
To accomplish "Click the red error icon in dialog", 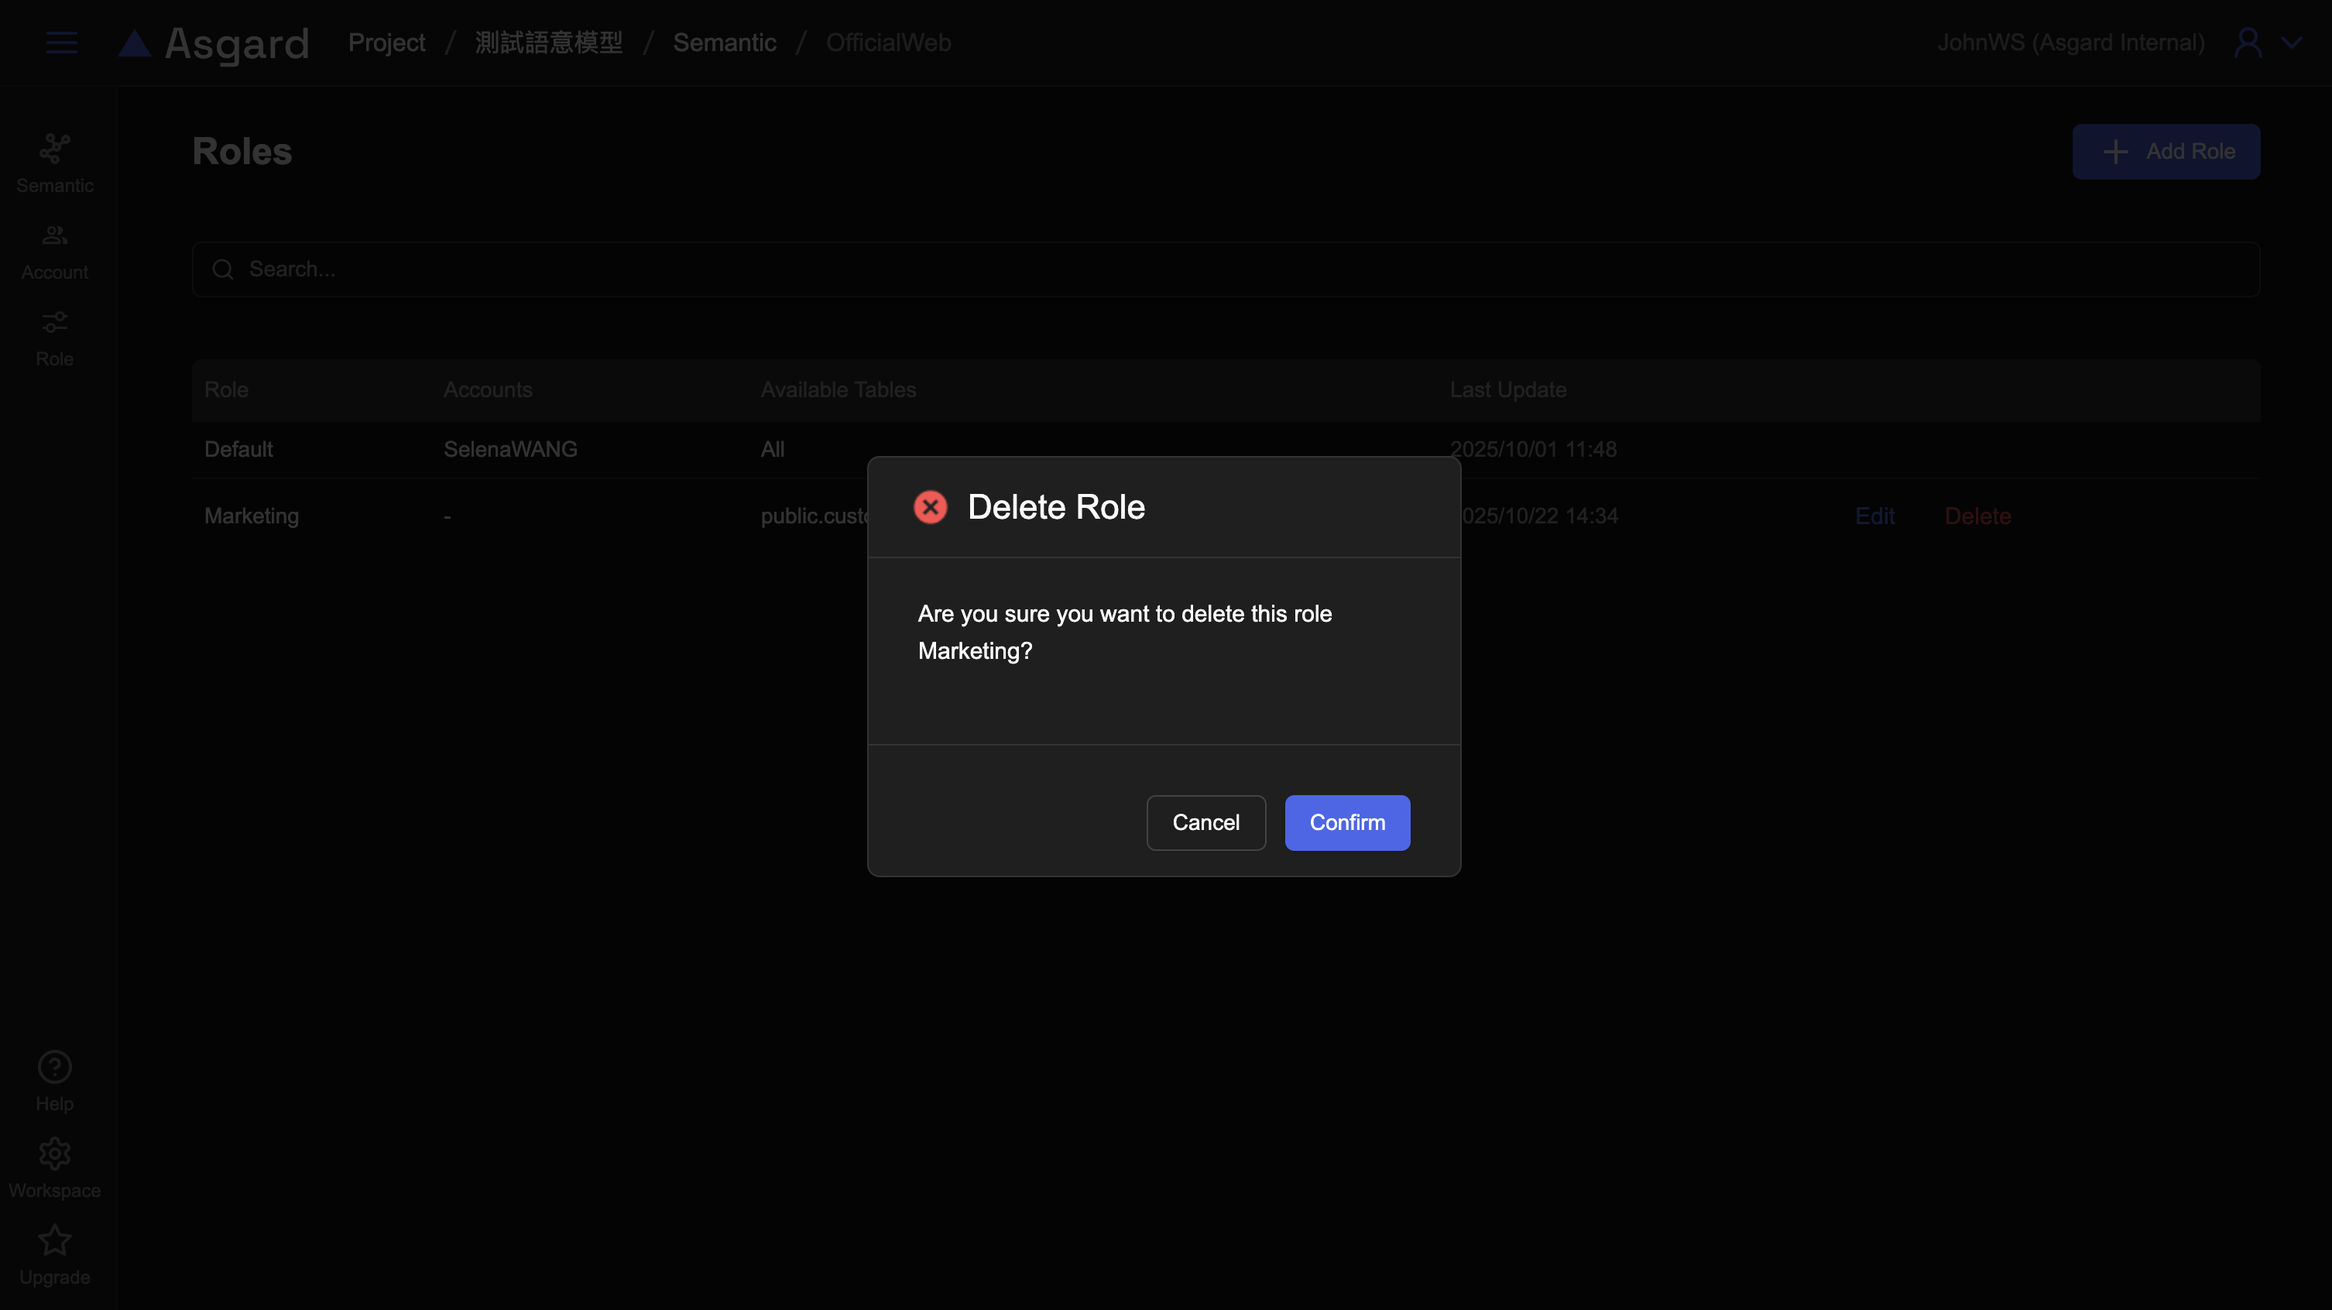I will coord(930,507).
